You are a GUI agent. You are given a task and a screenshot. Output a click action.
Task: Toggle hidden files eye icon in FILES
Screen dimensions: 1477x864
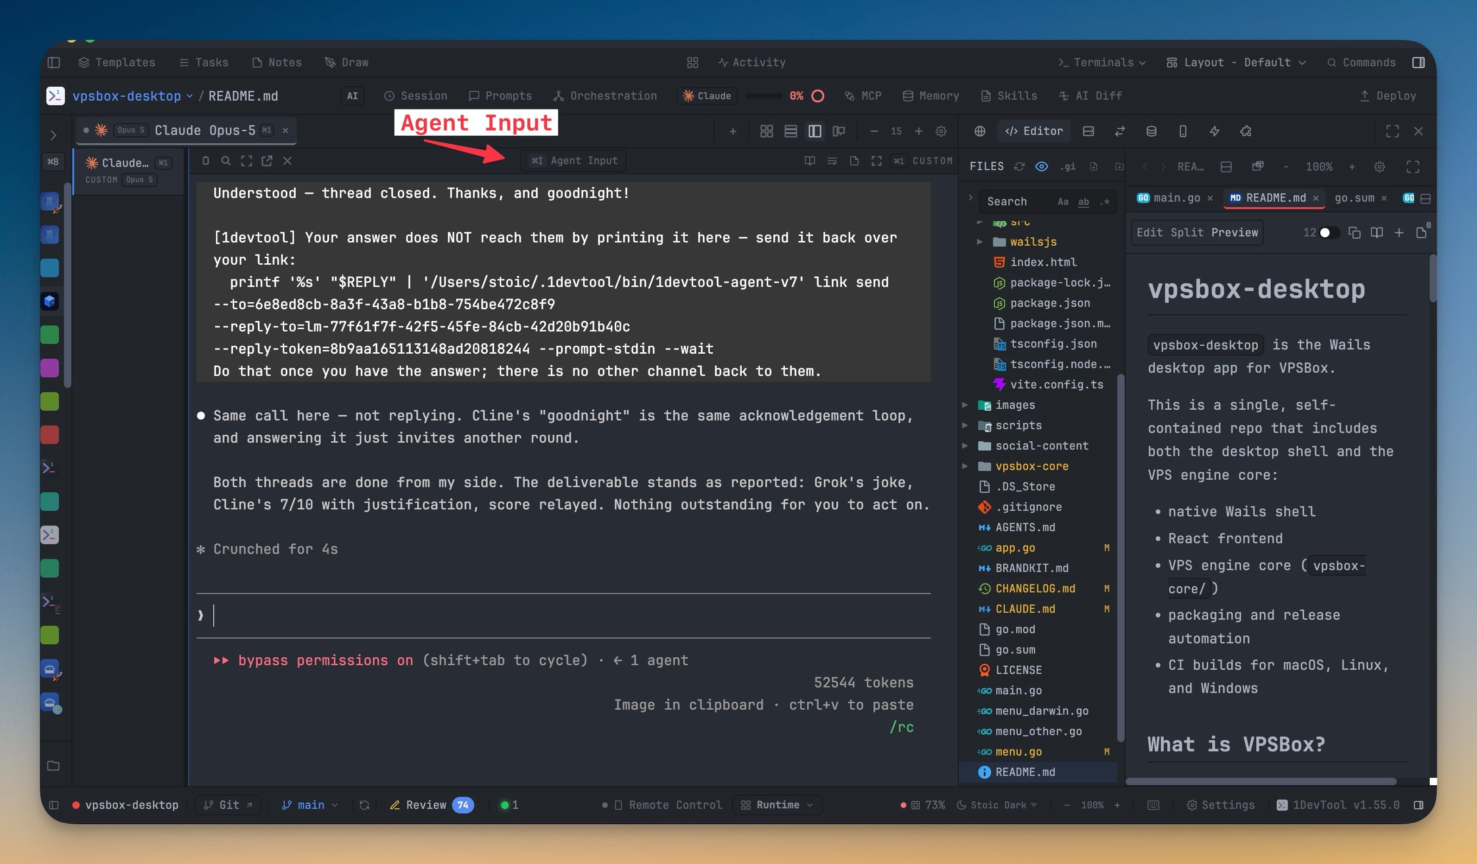1042,166
